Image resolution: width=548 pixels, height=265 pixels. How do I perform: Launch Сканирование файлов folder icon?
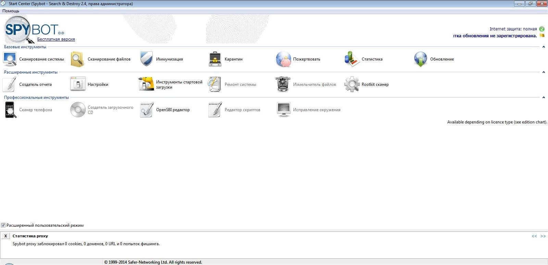[78, 59]
